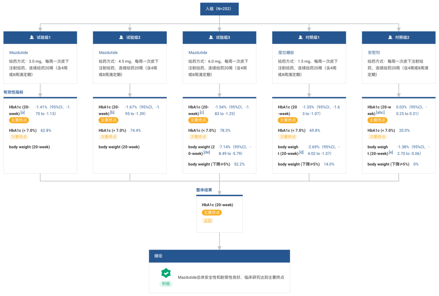Click the HbA1c (20-week) label under 整体结果

pos(217,205)
